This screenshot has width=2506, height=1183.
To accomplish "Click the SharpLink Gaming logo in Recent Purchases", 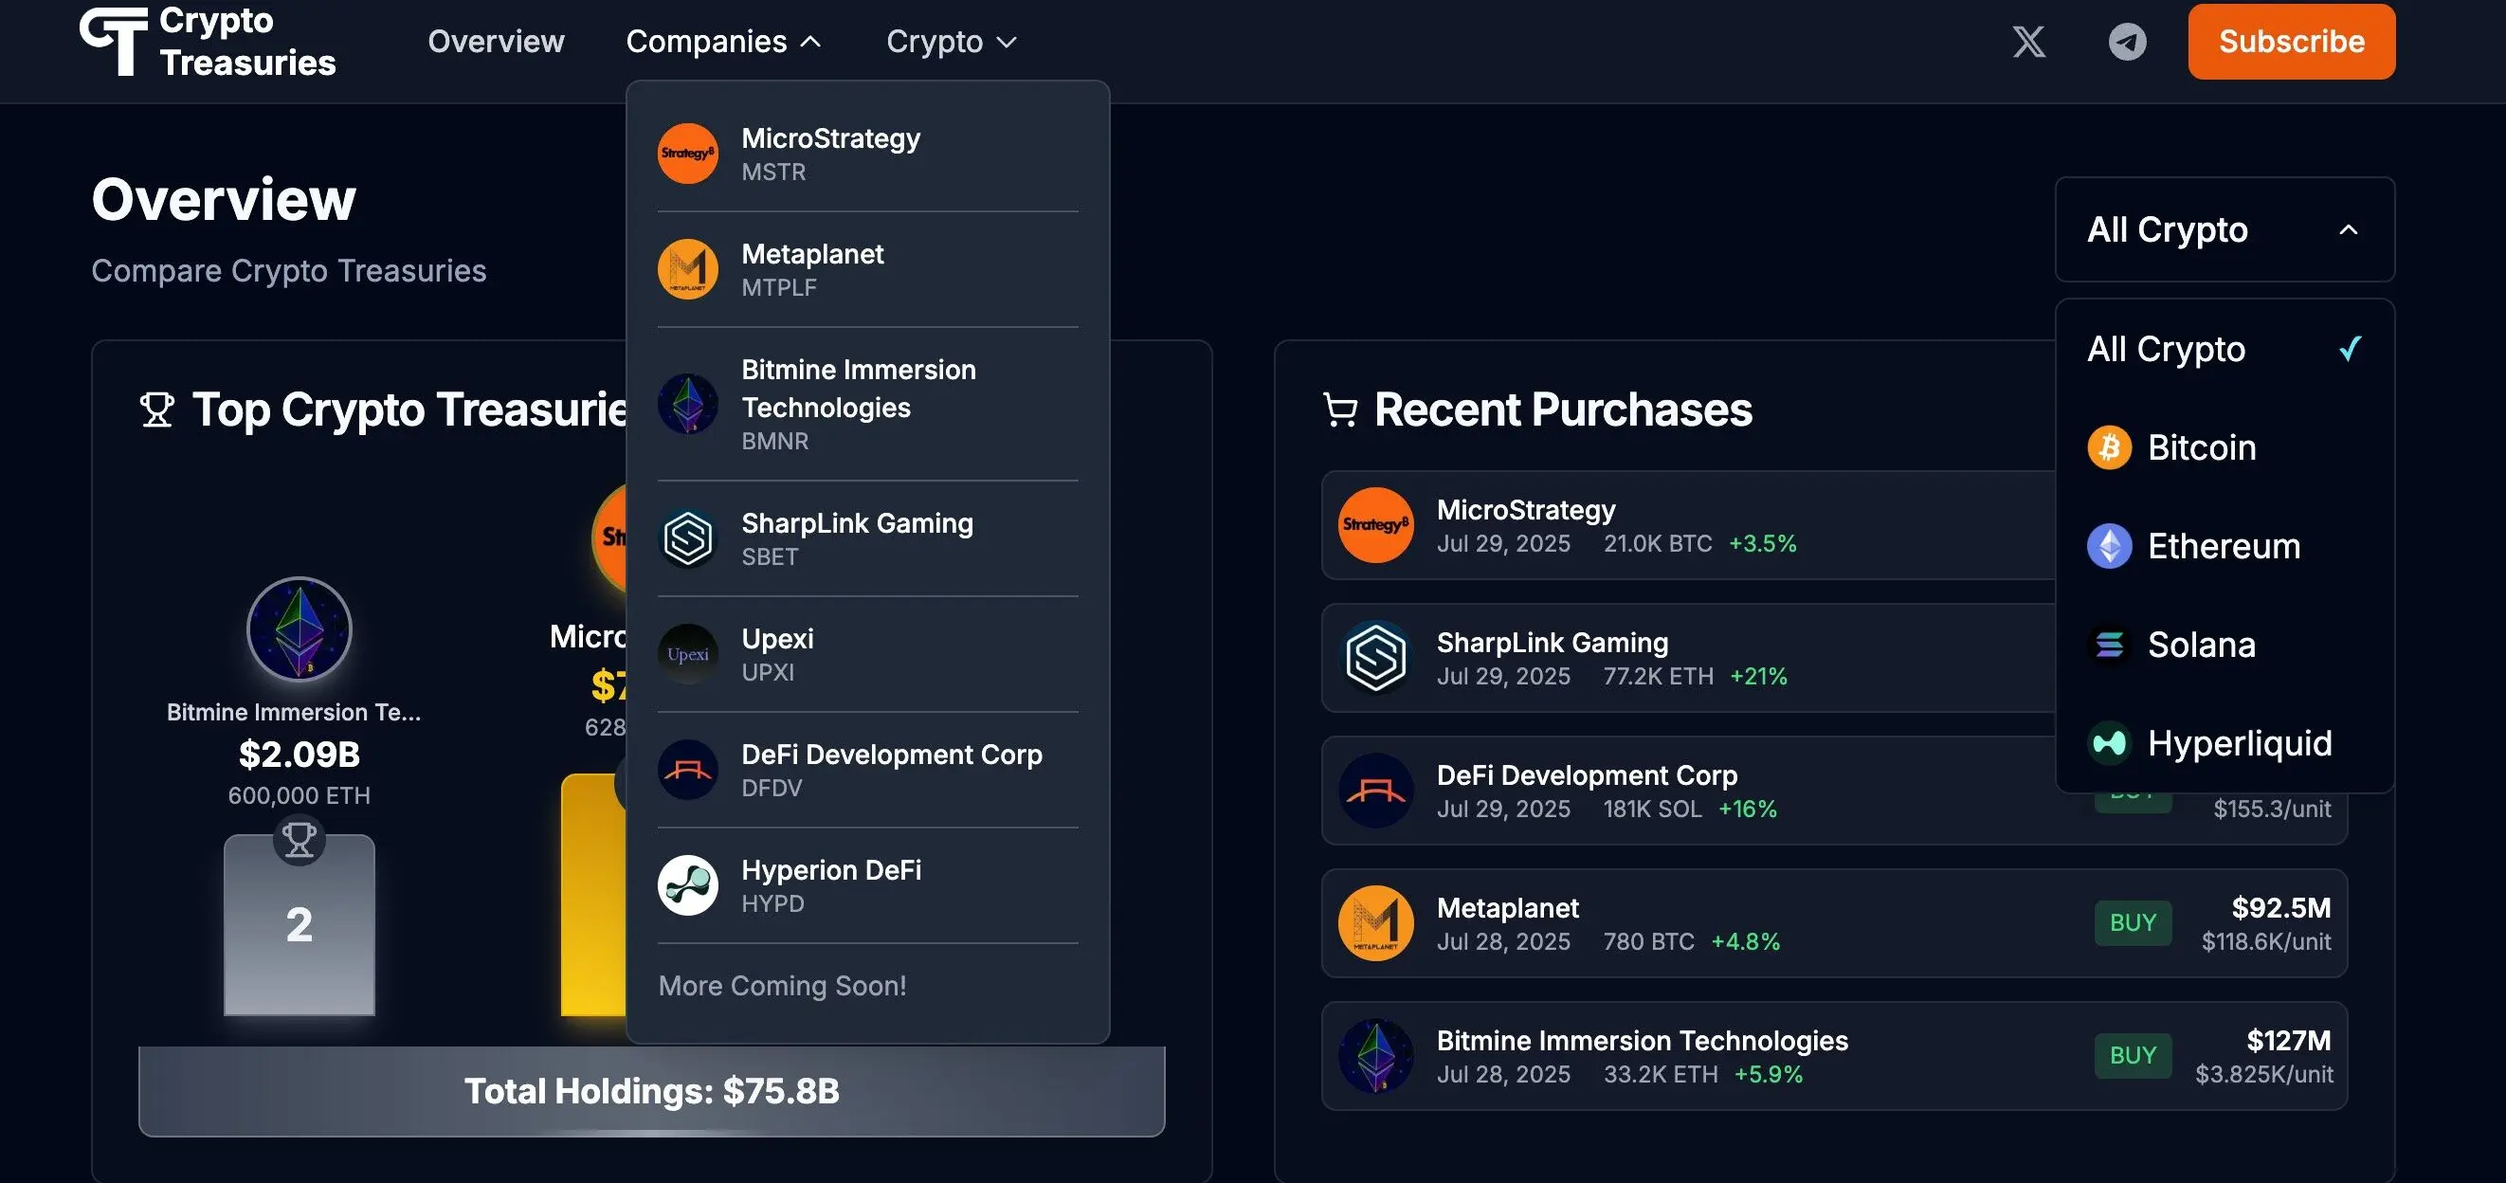I will coord(1375,658).
